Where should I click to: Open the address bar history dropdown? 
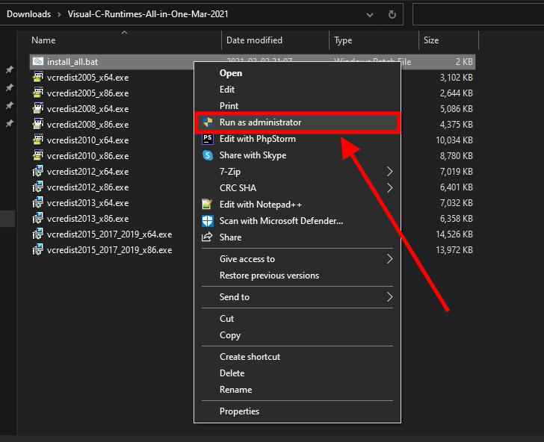pos(371,14)
